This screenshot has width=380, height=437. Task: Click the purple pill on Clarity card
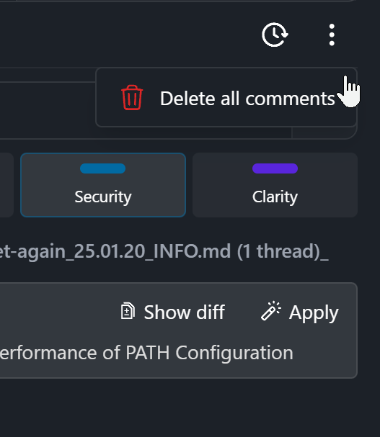(275, 168)
